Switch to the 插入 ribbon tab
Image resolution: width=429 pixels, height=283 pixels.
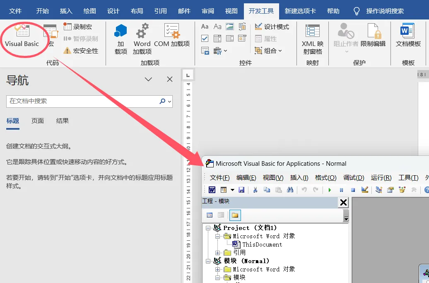66,11
